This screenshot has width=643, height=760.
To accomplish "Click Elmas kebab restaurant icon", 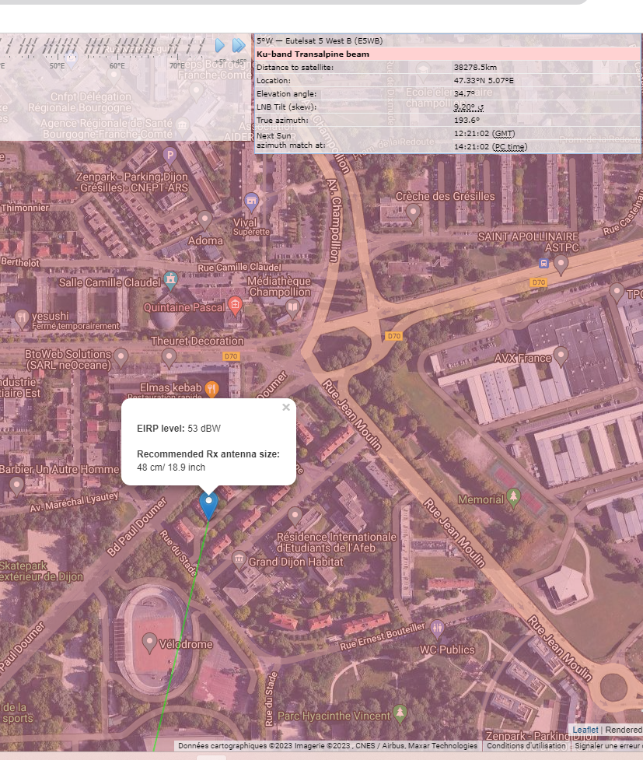I will pyautogui.click(x=211, y=389).
